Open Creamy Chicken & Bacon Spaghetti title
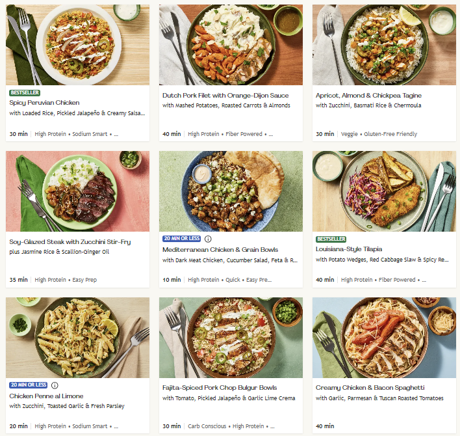Image resolution: width=460 pixels, height=436 pixels. pyautogui.click(x=370, y=388)
